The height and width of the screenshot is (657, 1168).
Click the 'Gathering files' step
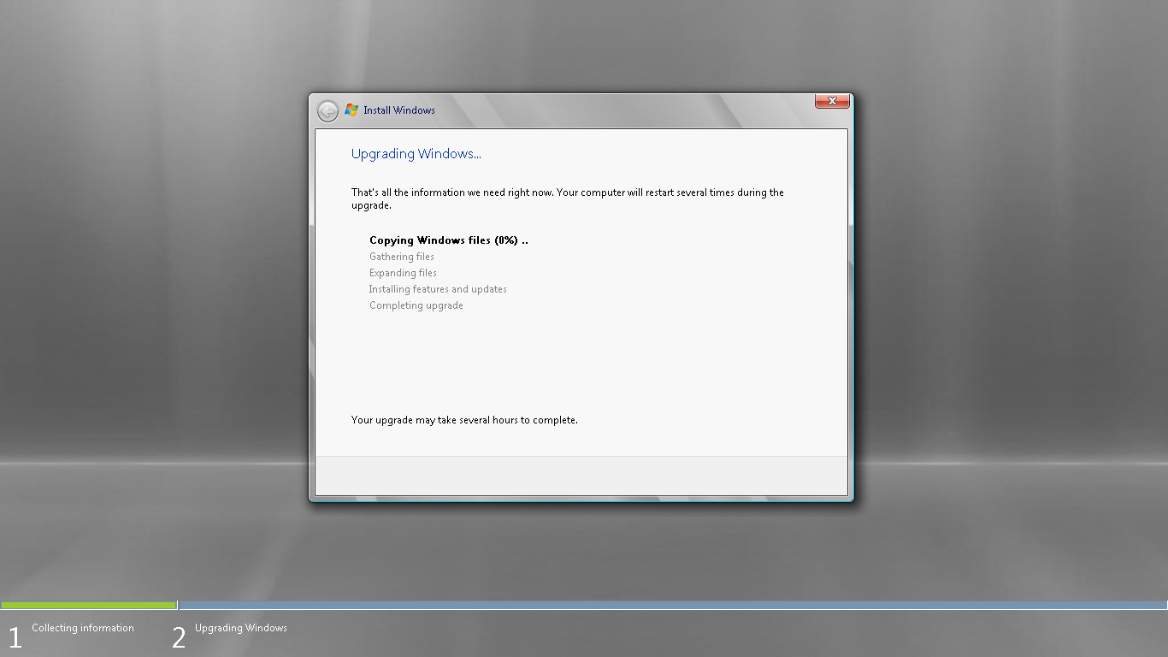click(x=402, y=257)
